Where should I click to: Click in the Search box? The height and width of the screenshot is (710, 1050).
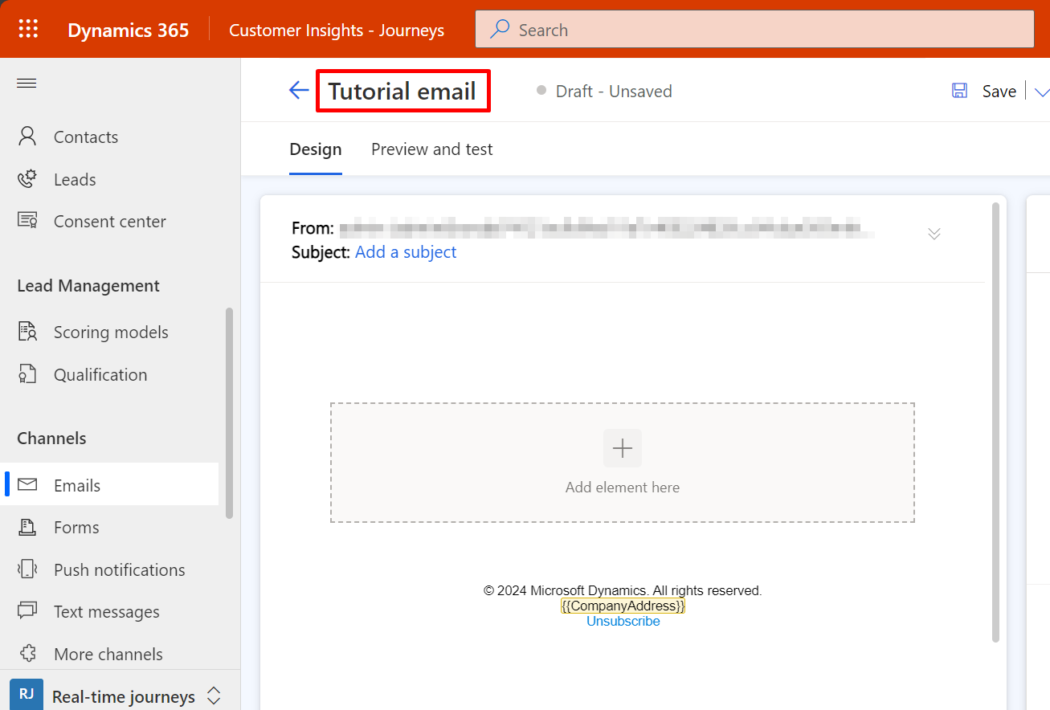(754, 30)
